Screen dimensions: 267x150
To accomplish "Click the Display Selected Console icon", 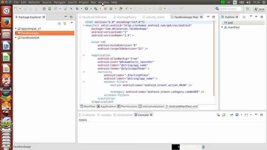I will 237,115.
